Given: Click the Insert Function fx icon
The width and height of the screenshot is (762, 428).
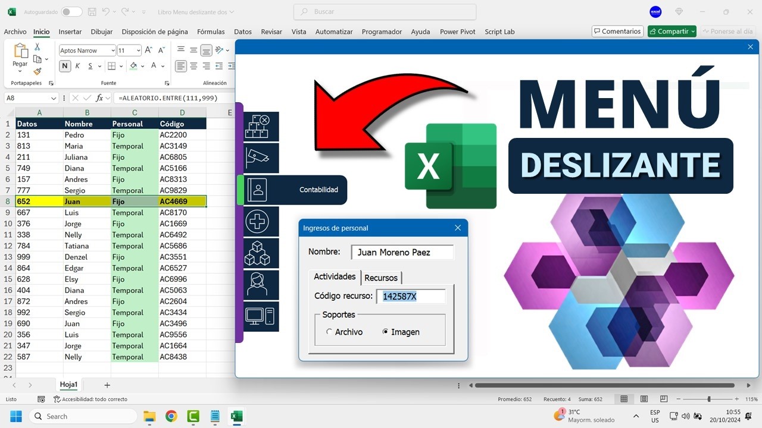Looking at the screenshot, I should (99, 98).
